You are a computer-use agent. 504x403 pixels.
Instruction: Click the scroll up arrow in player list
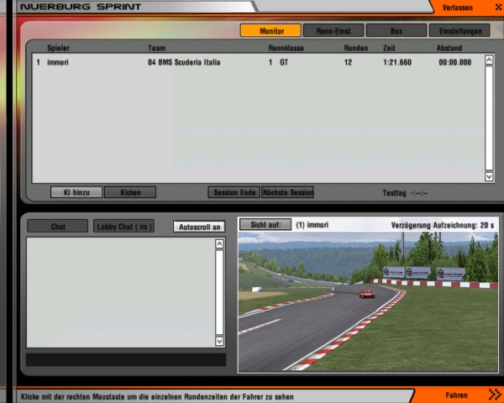point(489,60)
